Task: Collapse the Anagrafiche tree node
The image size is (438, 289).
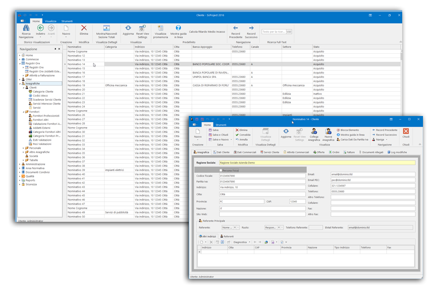Action: (x=19, y=84)
